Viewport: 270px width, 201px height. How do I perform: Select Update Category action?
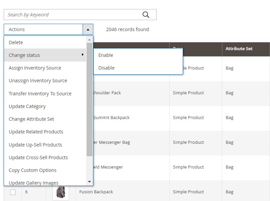click(x=27, y=106)
